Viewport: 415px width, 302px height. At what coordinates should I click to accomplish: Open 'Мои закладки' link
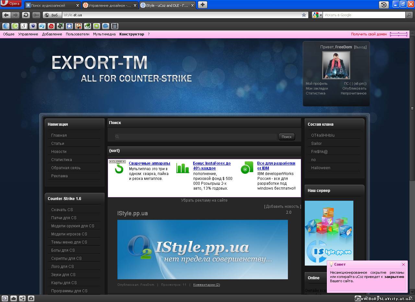pos(317,88)
